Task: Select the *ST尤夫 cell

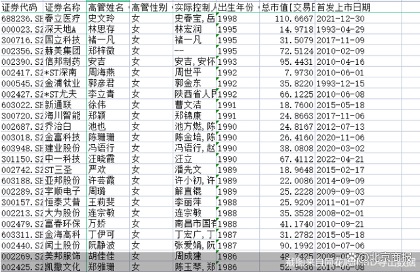Action: coord(64,94)
